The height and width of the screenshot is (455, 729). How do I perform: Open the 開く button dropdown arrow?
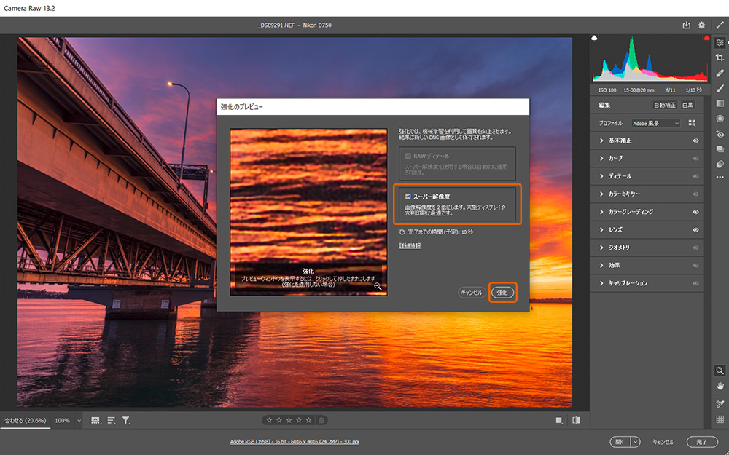pyautogui.click(x=635, y=442)
